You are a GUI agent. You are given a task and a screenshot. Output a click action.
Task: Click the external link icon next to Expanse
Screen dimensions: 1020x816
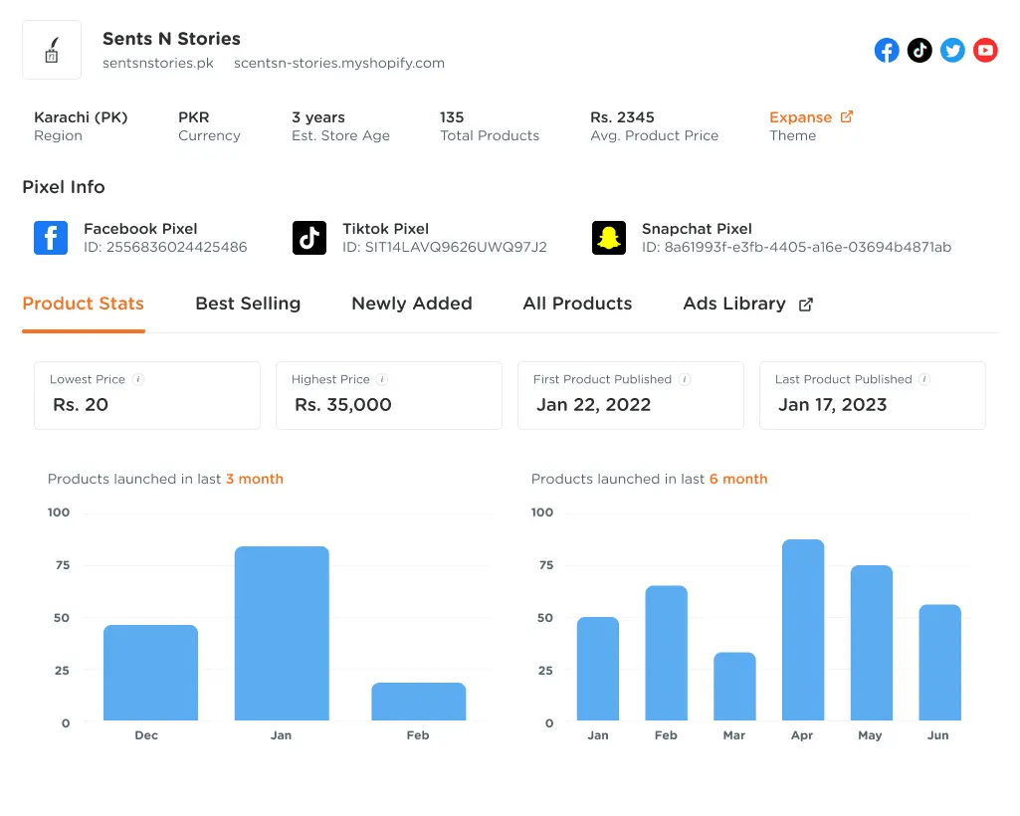coord(847,116)
